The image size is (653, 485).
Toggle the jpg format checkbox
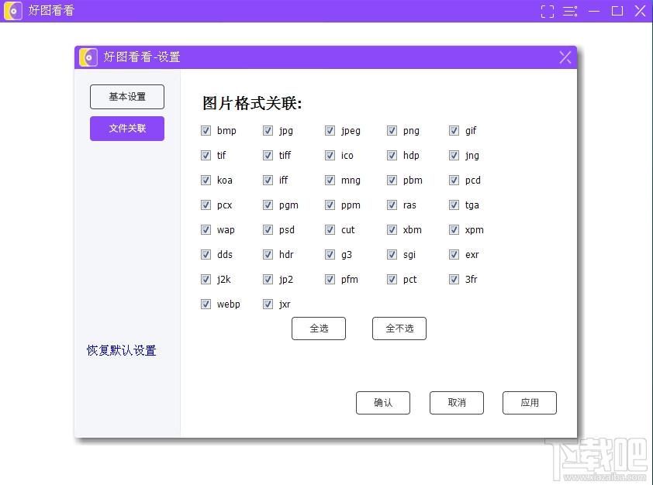pyautogui.click(x=268, y=131)
